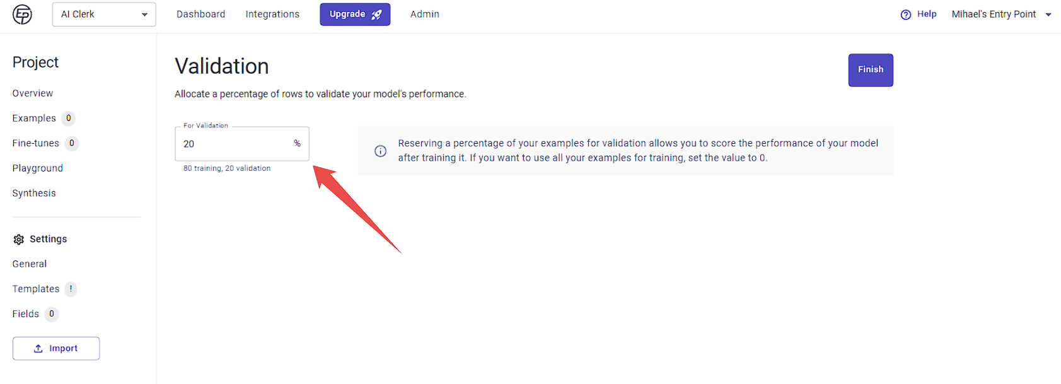Expand Mihael's Entry Point account menu
Screen dimensions: 1061x384
tap(1002, 14)
